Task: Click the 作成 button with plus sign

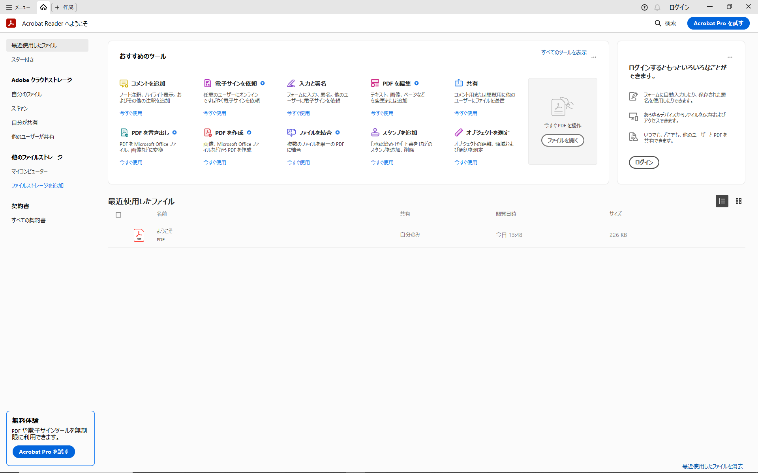Action: pos(64,7)
